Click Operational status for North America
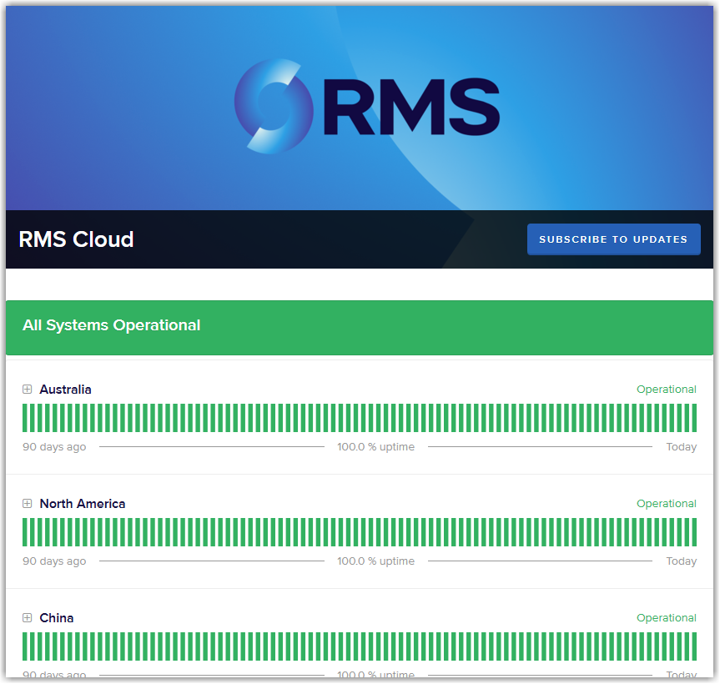The image size is (720, 684). [x=667, y=504]
